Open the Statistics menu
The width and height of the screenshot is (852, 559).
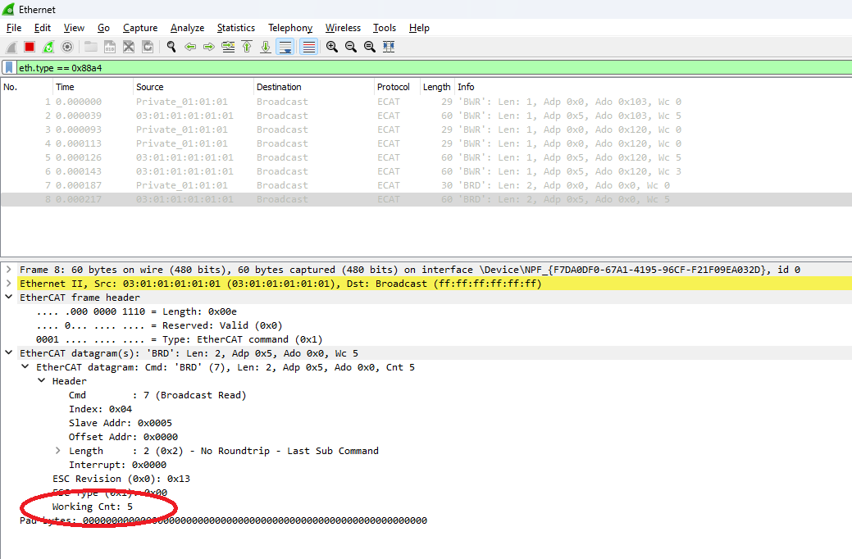click(236, 27)
